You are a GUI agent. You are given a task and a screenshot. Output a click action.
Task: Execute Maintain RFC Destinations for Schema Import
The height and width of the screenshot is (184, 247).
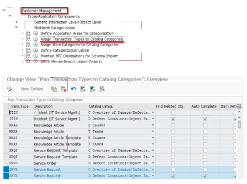pos(35,56)
